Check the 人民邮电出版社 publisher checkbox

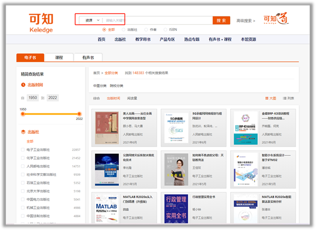(23, 166)
